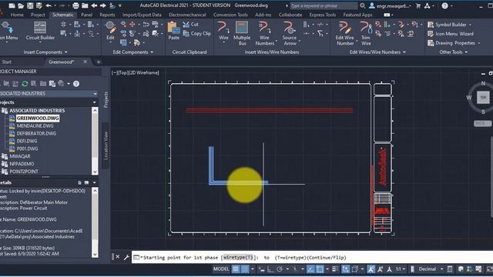The height and width of the screenshot is (277, 493).
Task: Open the Edit Wire Number tool
Action: pos(345,33)
